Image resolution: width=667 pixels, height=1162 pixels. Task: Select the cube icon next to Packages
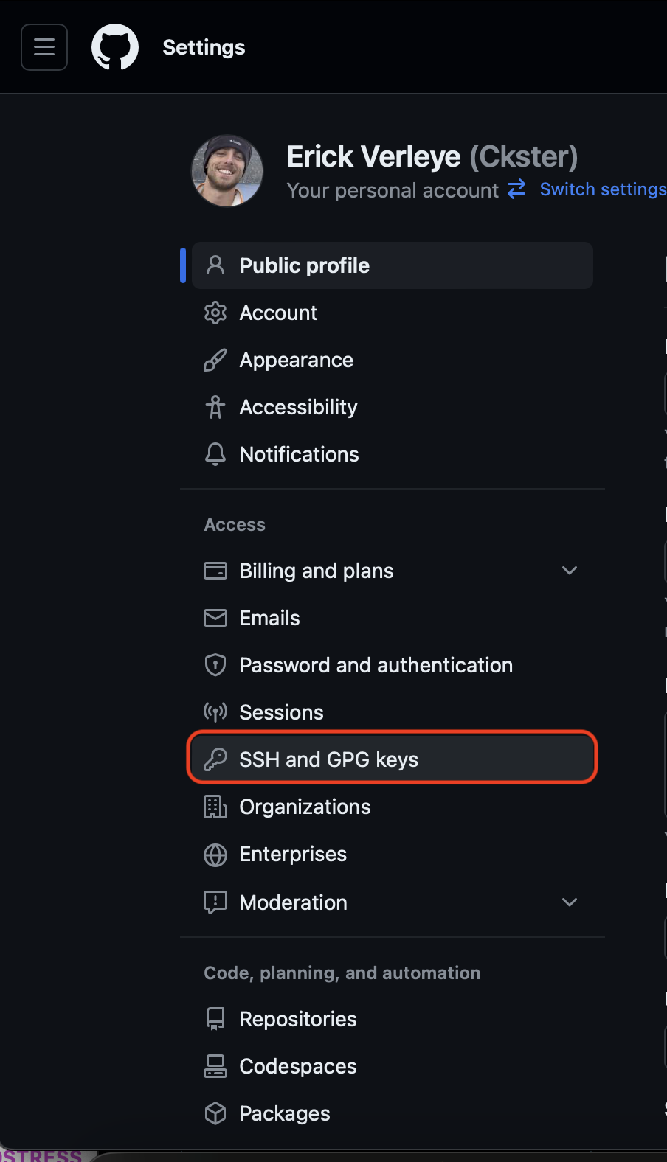pyautogui.click(x=215, y=1113)
